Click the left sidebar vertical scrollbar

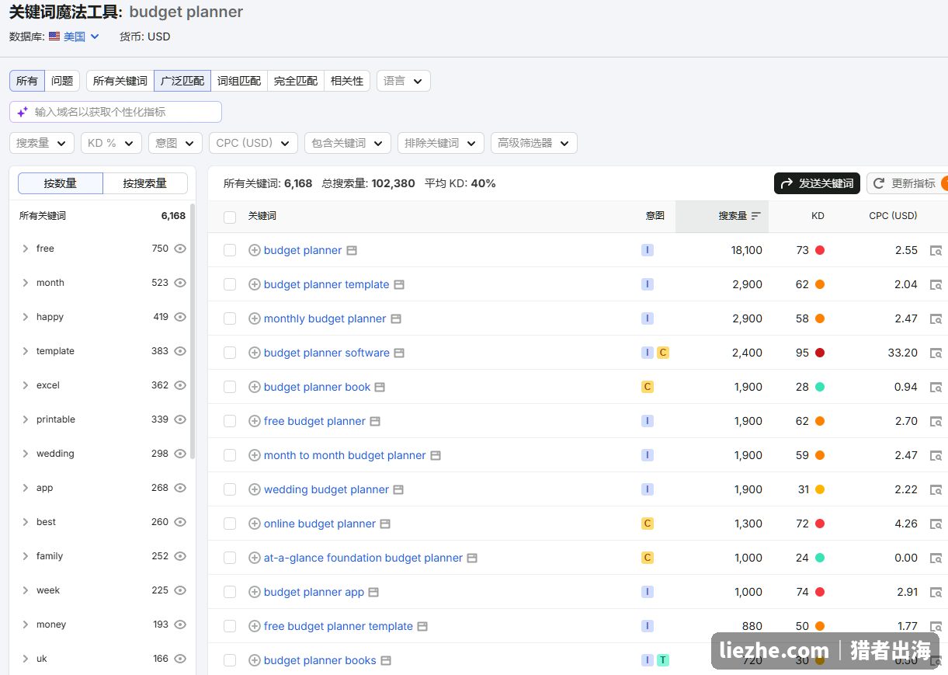(193, 332)
